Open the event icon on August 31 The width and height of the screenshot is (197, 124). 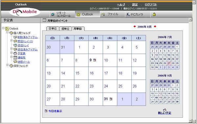(x=111, y=99)
